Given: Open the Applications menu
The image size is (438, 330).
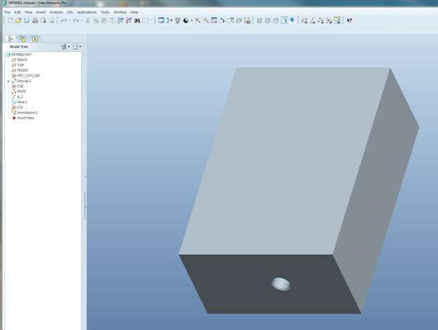Looking at the screenshot, I should click(86, 12).
